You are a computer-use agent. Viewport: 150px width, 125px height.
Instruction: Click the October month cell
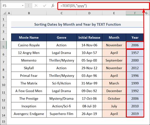coord(114,98)
